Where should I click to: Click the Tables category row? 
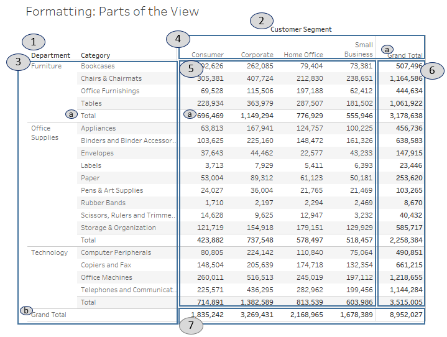(x=91, y=103)
